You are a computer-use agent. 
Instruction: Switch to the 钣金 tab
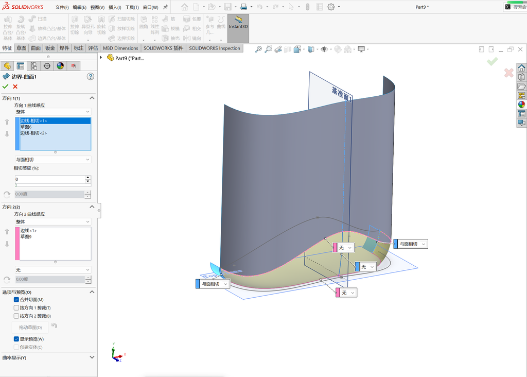pyautogui.click(x=50, y=48)
